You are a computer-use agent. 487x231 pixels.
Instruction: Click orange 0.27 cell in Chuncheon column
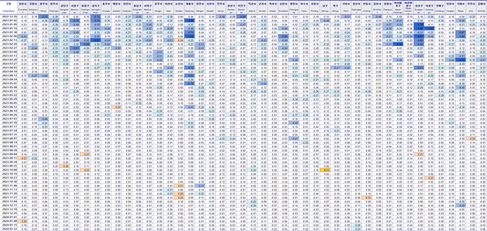(22, 158)
